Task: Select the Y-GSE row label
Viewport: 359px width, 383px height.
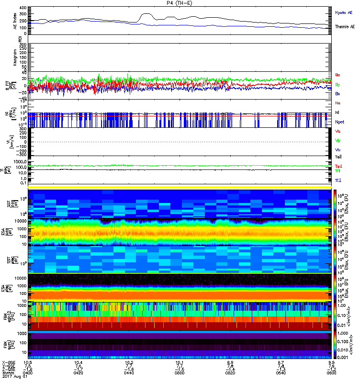Action: click(9, 366)
